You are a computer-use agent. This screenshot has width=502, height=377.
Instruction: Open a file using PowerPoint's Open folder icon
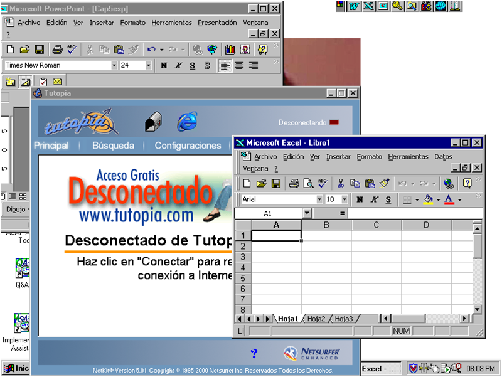click(x=24, y=50)
